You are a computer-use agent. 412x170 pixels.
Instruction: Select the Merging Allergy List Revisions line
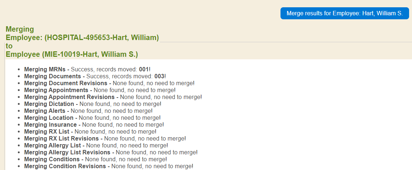(111, 152)
